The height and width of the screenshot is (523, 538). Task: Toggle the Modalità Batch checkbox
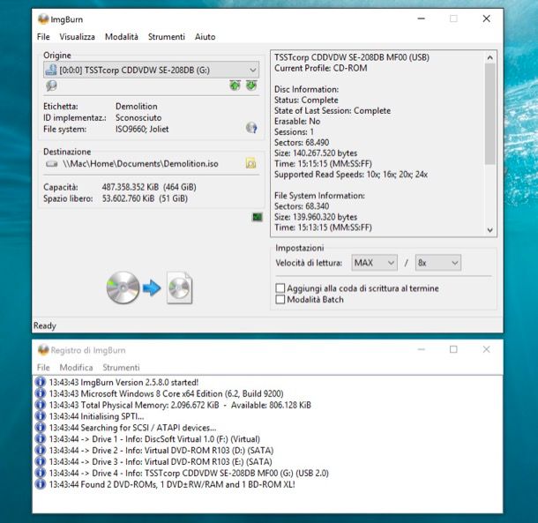[280, 300]
